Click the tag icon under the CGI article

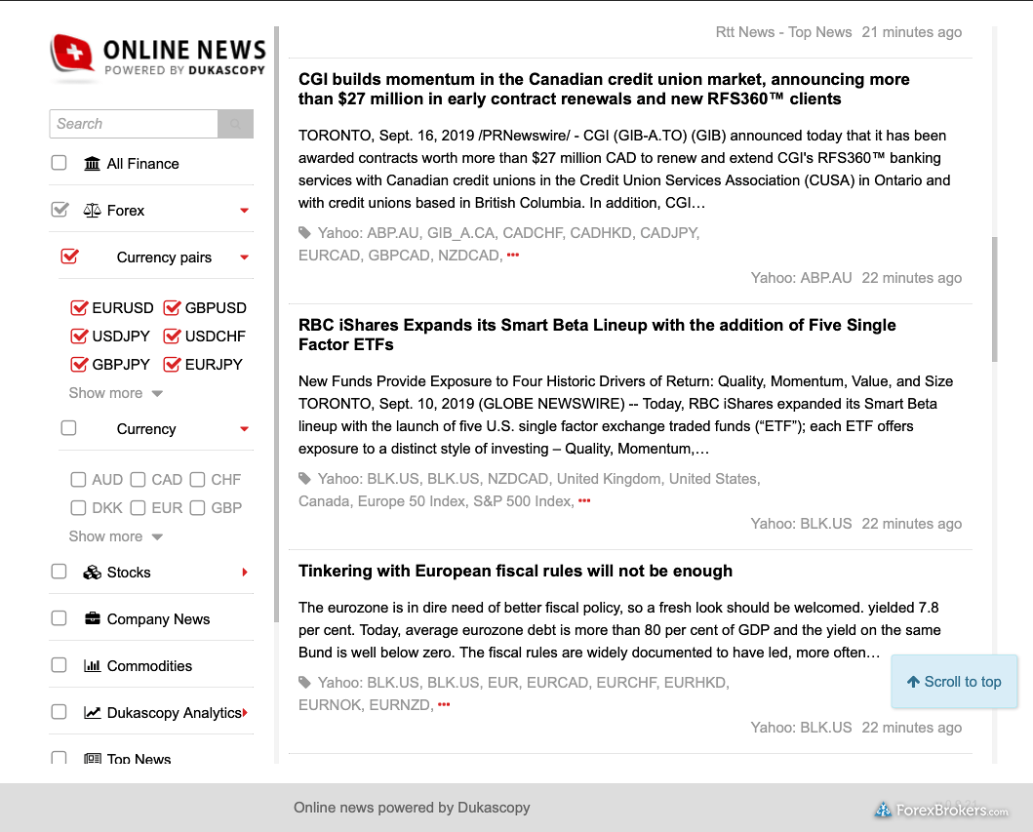[x=304, y=232]
